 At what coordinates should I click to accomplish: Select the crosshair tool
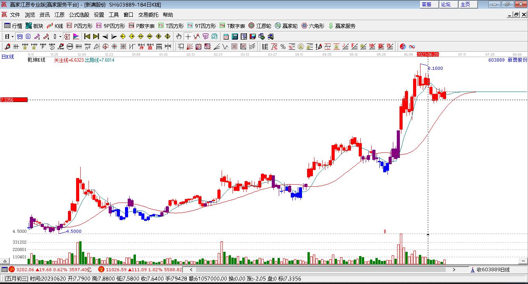188,36
